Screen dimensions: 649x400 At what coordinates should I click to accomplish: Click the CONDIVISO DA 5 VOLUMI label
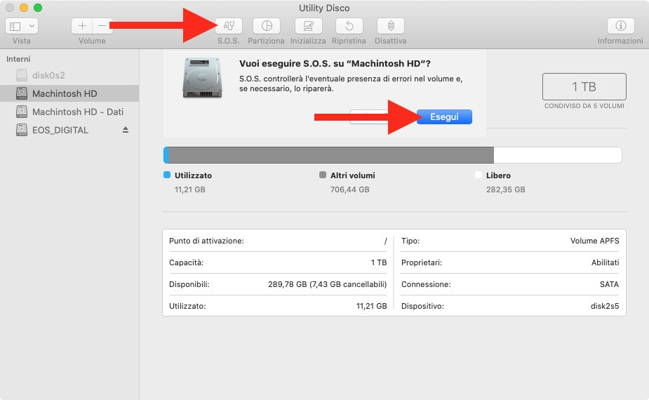tap(584, 105)
